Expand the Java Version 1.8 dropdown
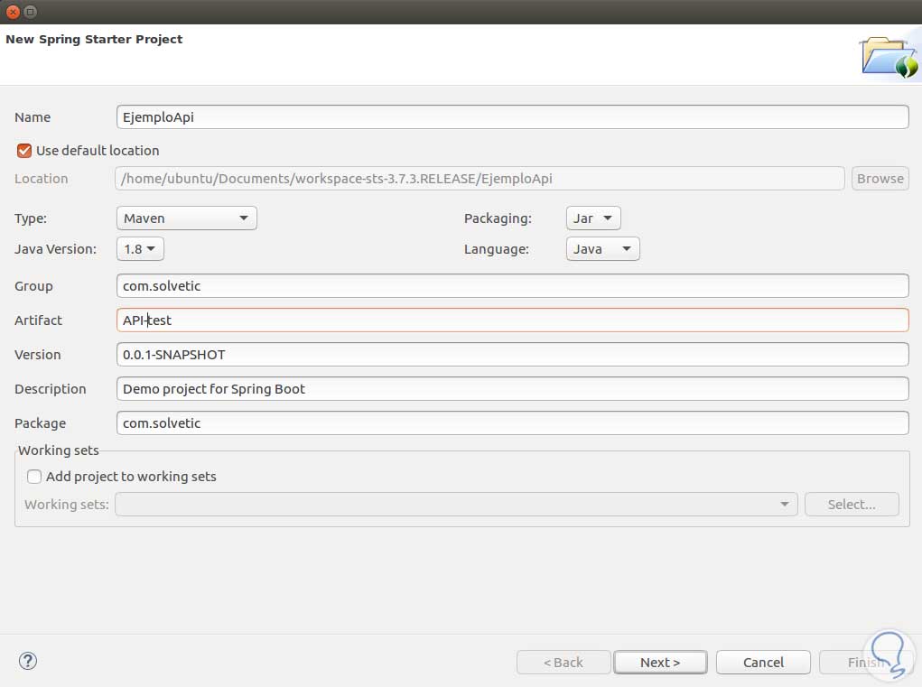 pyautogui.click(x=140, y=249)
